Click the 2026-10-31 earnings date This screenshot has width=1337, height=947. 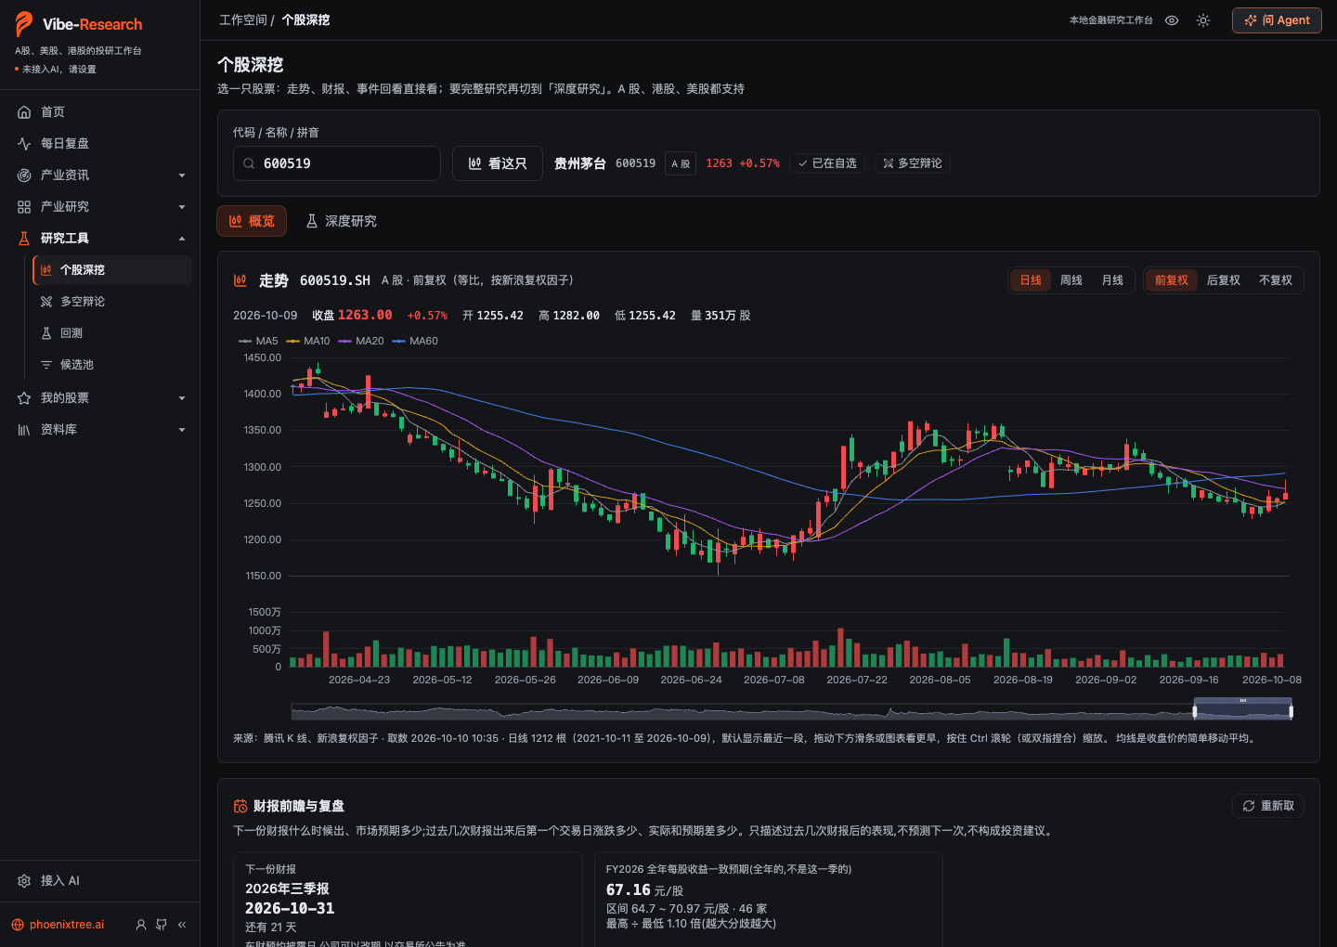290,908
